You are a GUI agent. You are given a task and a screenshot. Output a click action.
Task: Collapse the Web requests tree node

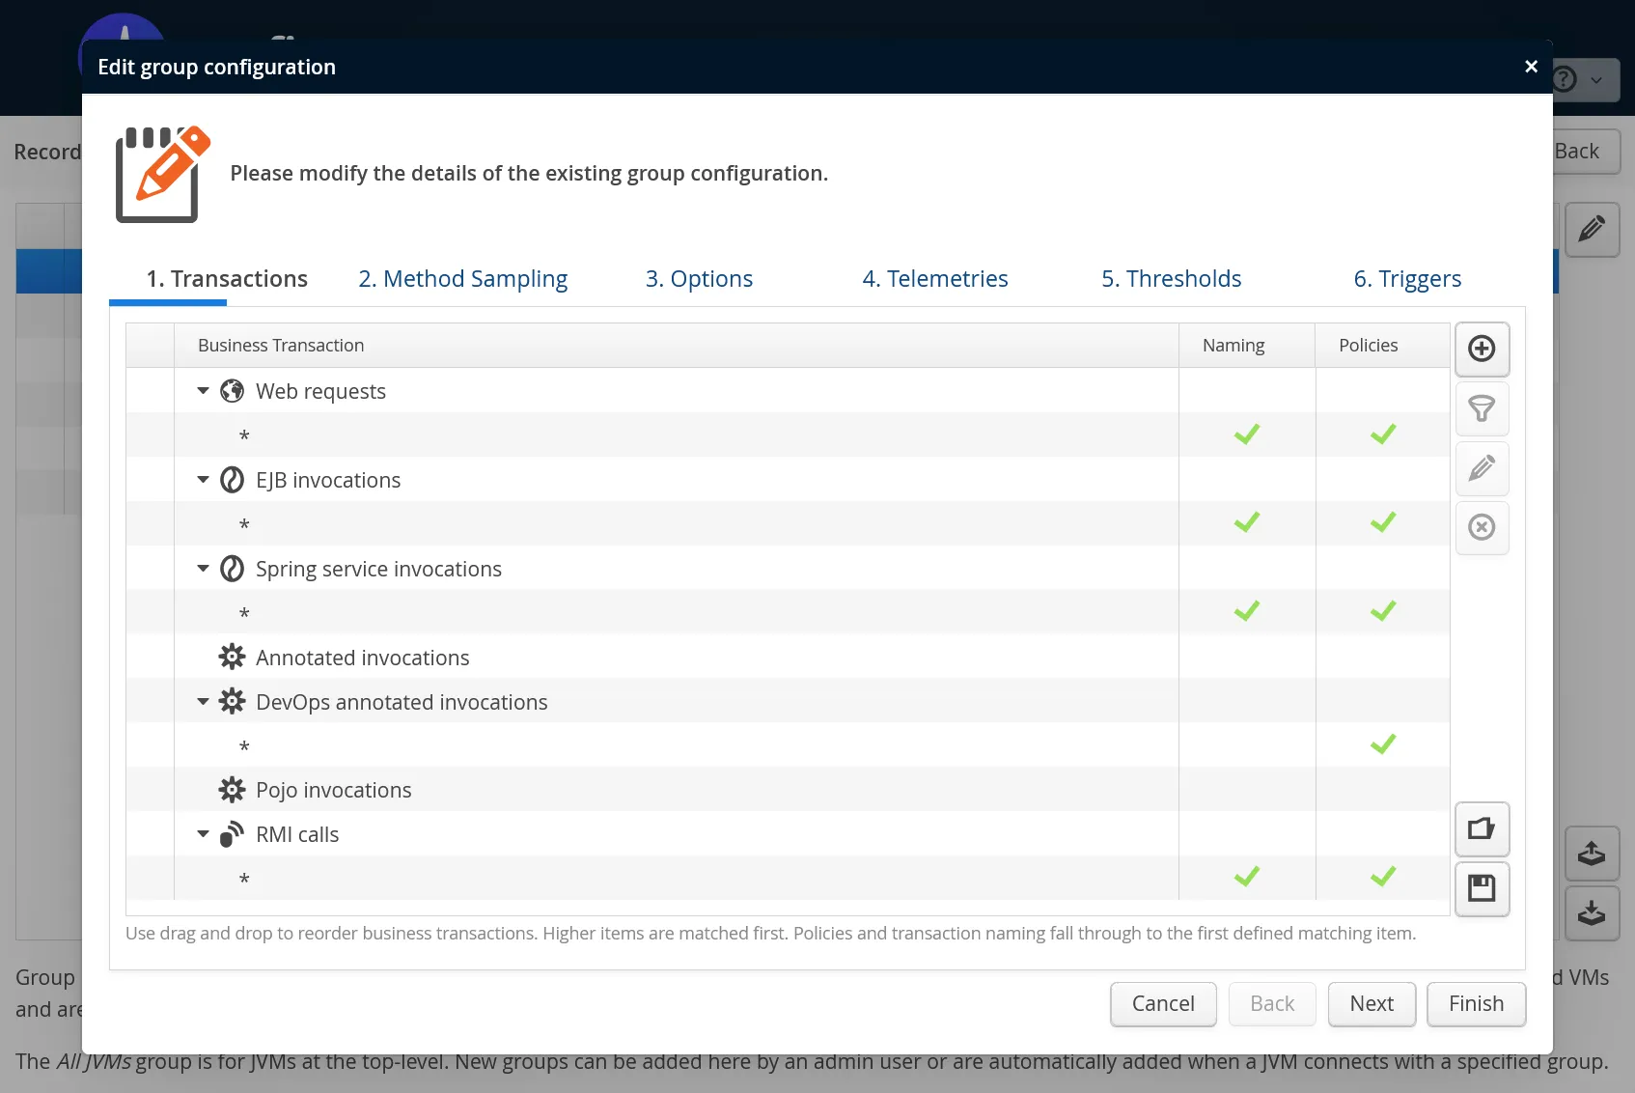pos(203,391)
